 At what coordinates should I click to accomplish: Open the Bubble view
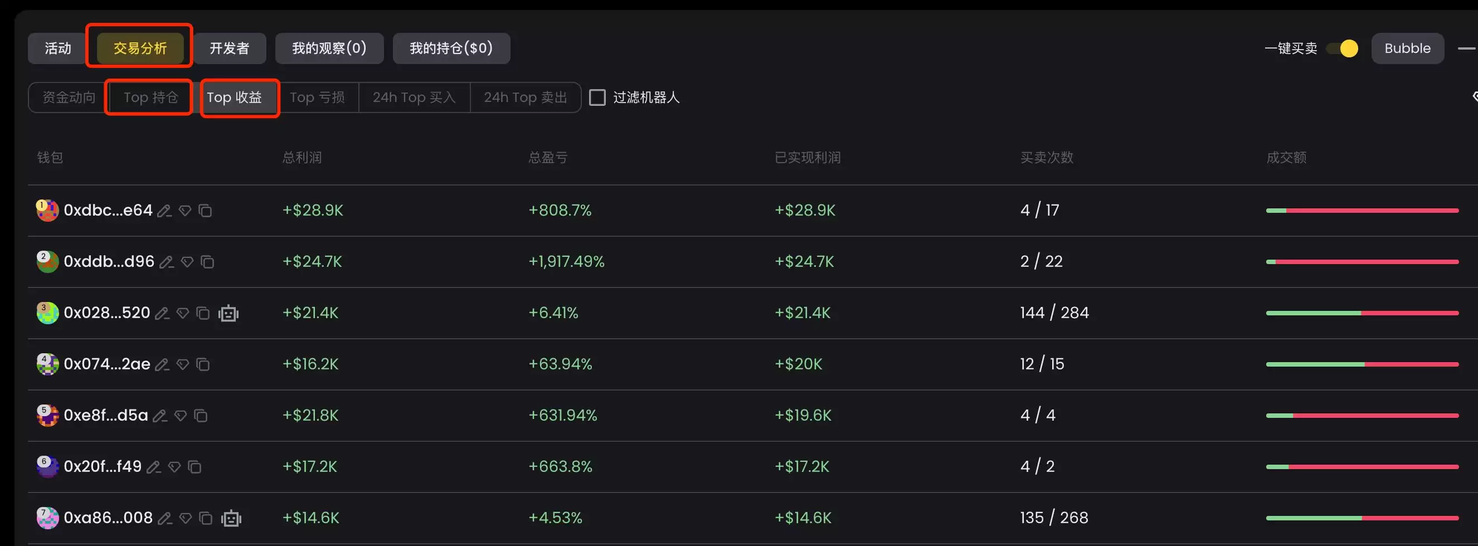1407,48
